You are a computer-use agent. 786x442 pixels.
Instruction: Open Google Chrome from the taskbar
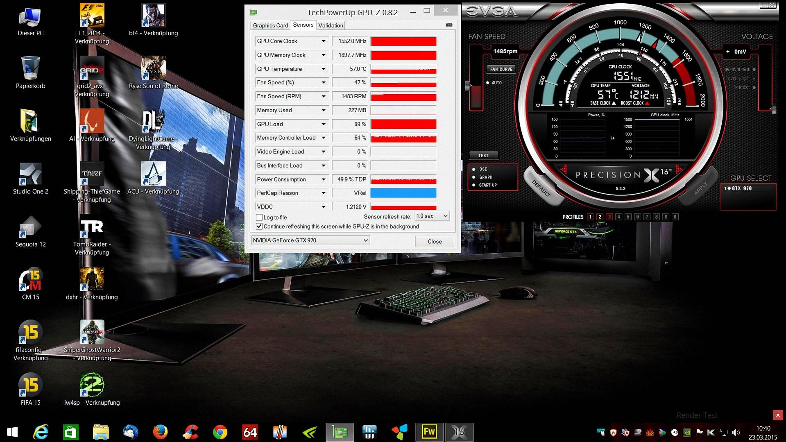(x=220, y=432)
